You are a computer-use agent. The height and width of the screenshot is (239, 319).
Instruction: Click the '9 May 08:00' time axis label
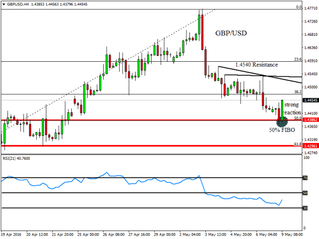tap(292, 235)
